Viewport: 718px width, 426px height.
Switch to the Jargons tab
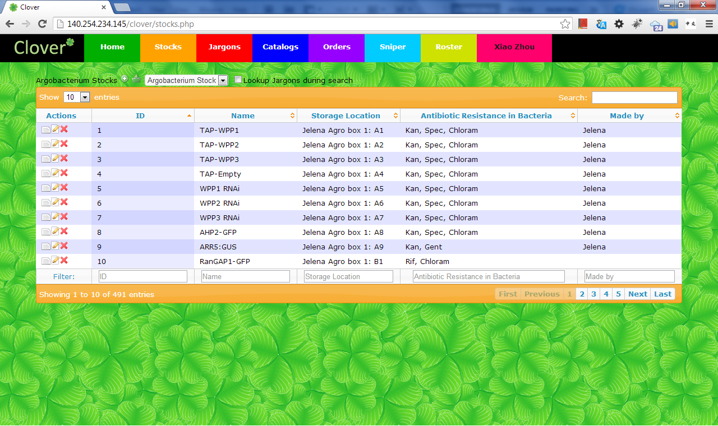click(224, 48)
